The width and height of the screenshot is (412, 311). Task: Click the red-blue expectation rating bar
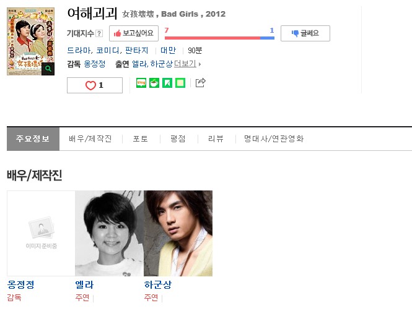click(219, 38)
